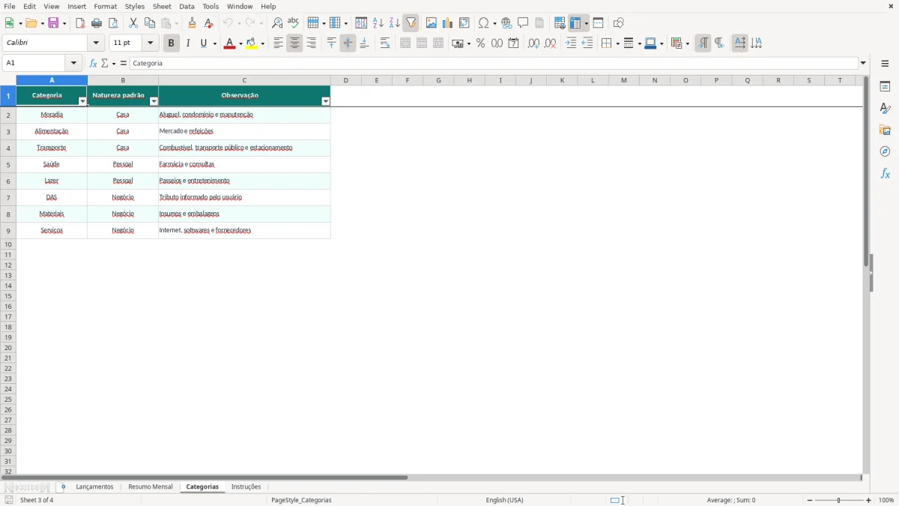Switch to the Lançamentos sheet tab
Viewport: 899px width, 506px height.
(x=94, y=487)
